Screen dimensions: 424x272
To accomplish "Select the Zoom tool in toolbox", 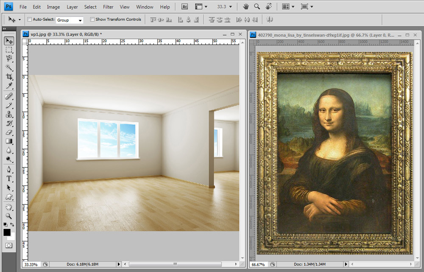I will [9, 216].
